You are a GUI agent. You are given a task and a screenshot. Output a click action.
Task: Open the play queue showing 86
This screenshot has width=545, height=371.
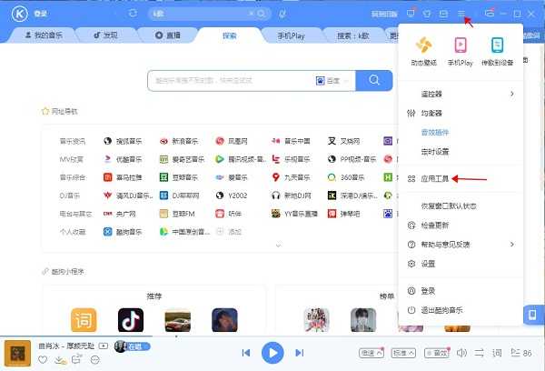521,353
